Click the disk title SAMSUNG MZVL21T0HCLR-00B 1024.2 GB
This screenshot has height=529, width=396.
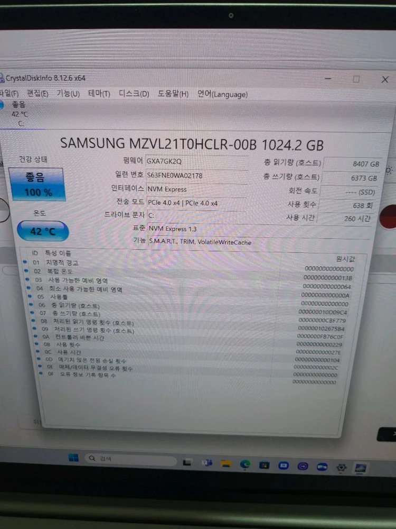[192, 144]
